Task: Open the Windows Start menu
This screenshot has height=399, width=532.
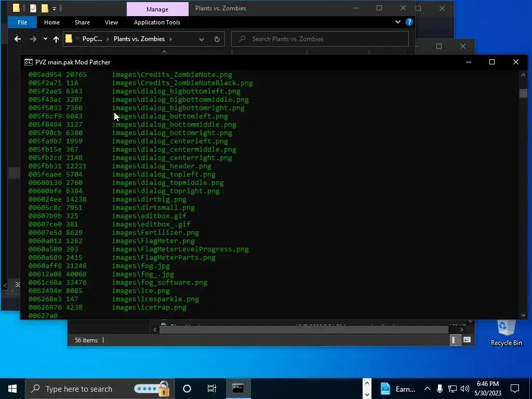Action: 12,389
